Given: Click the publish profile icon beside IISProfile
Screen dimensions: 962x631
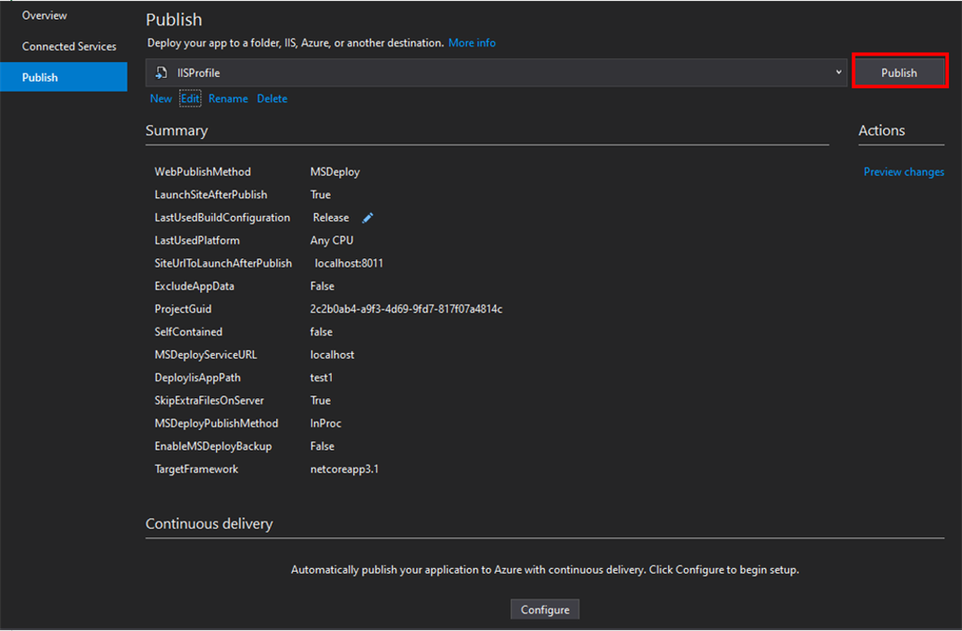Looking at the screenshot, I should click(x=162, y=72).
